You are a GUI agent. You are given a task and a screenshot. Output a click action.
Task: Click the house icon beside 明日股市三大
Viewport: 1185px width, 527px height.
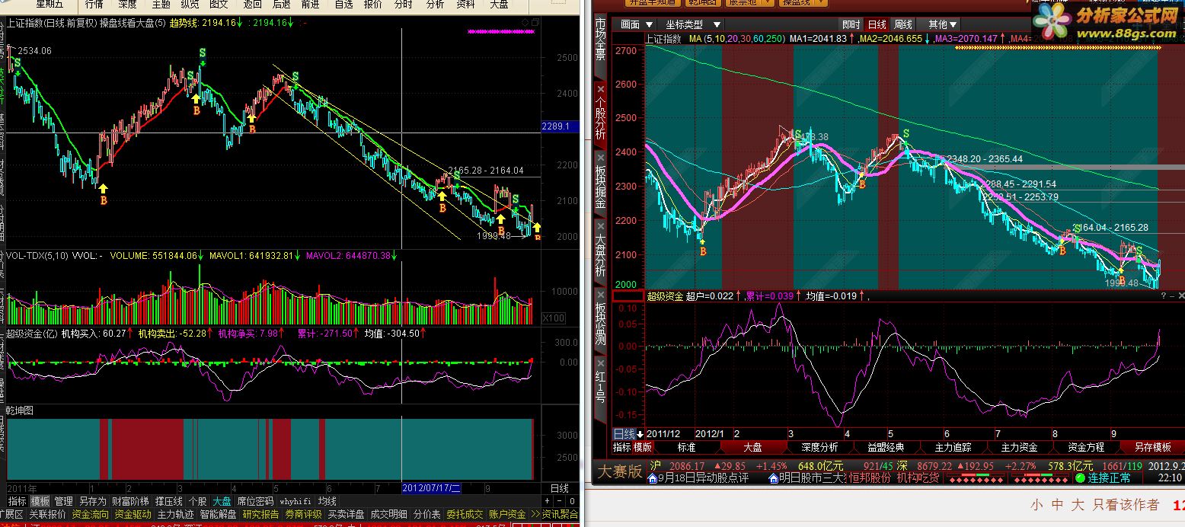point(774,478)
